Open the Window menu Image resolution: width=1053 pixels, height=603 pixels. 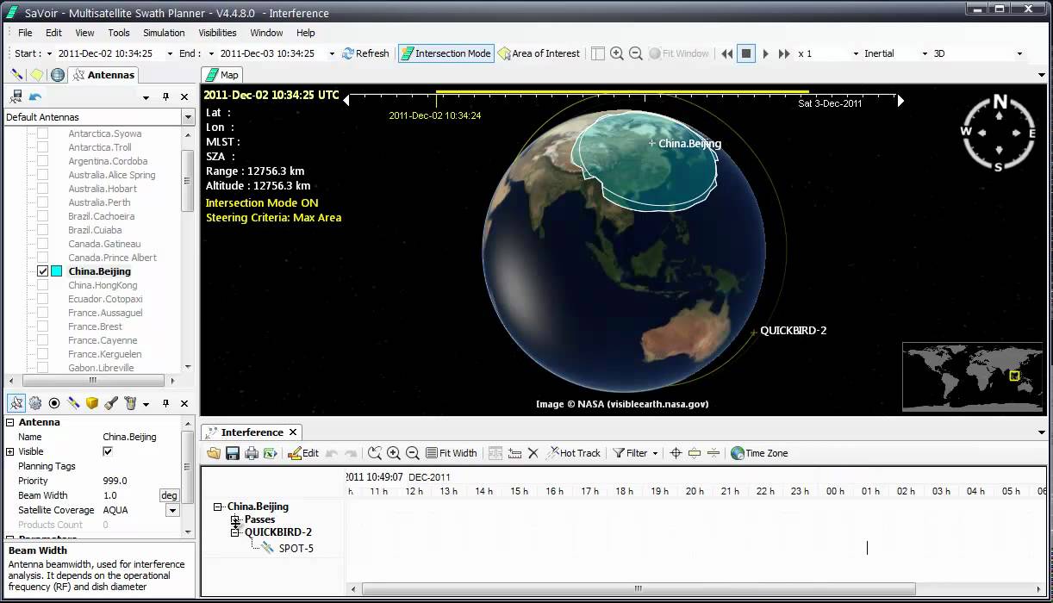[x=266, y=33]
